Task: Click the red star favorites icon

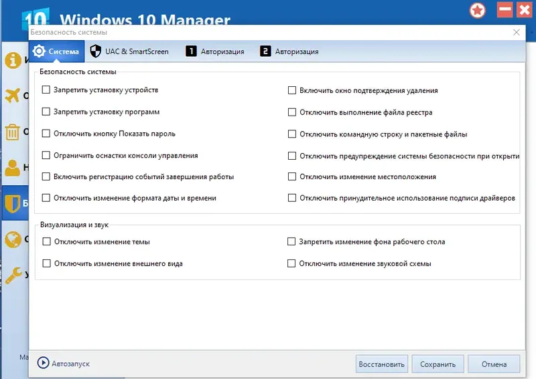Action: point(478,10)
